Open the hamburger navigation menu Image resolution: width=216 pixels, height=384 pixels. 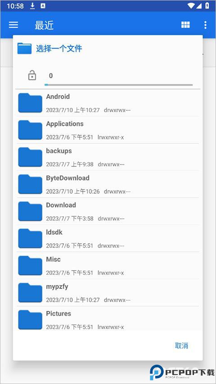pyautogui.click(x=13, y=25)
